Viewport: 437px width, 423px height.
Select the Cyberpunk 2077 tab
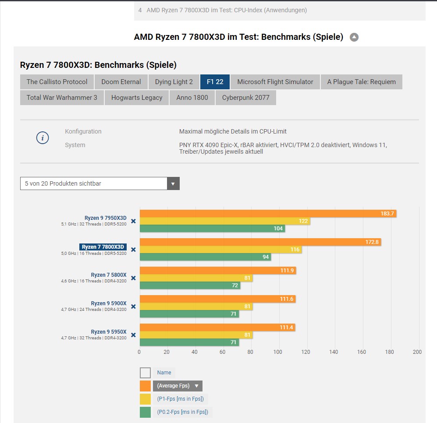(245, 98)
